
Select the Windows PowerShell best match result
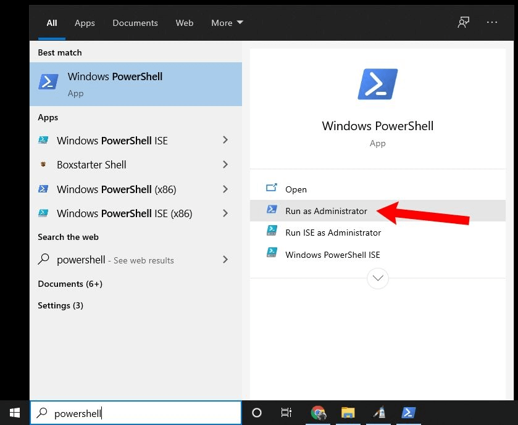point(136,84)
